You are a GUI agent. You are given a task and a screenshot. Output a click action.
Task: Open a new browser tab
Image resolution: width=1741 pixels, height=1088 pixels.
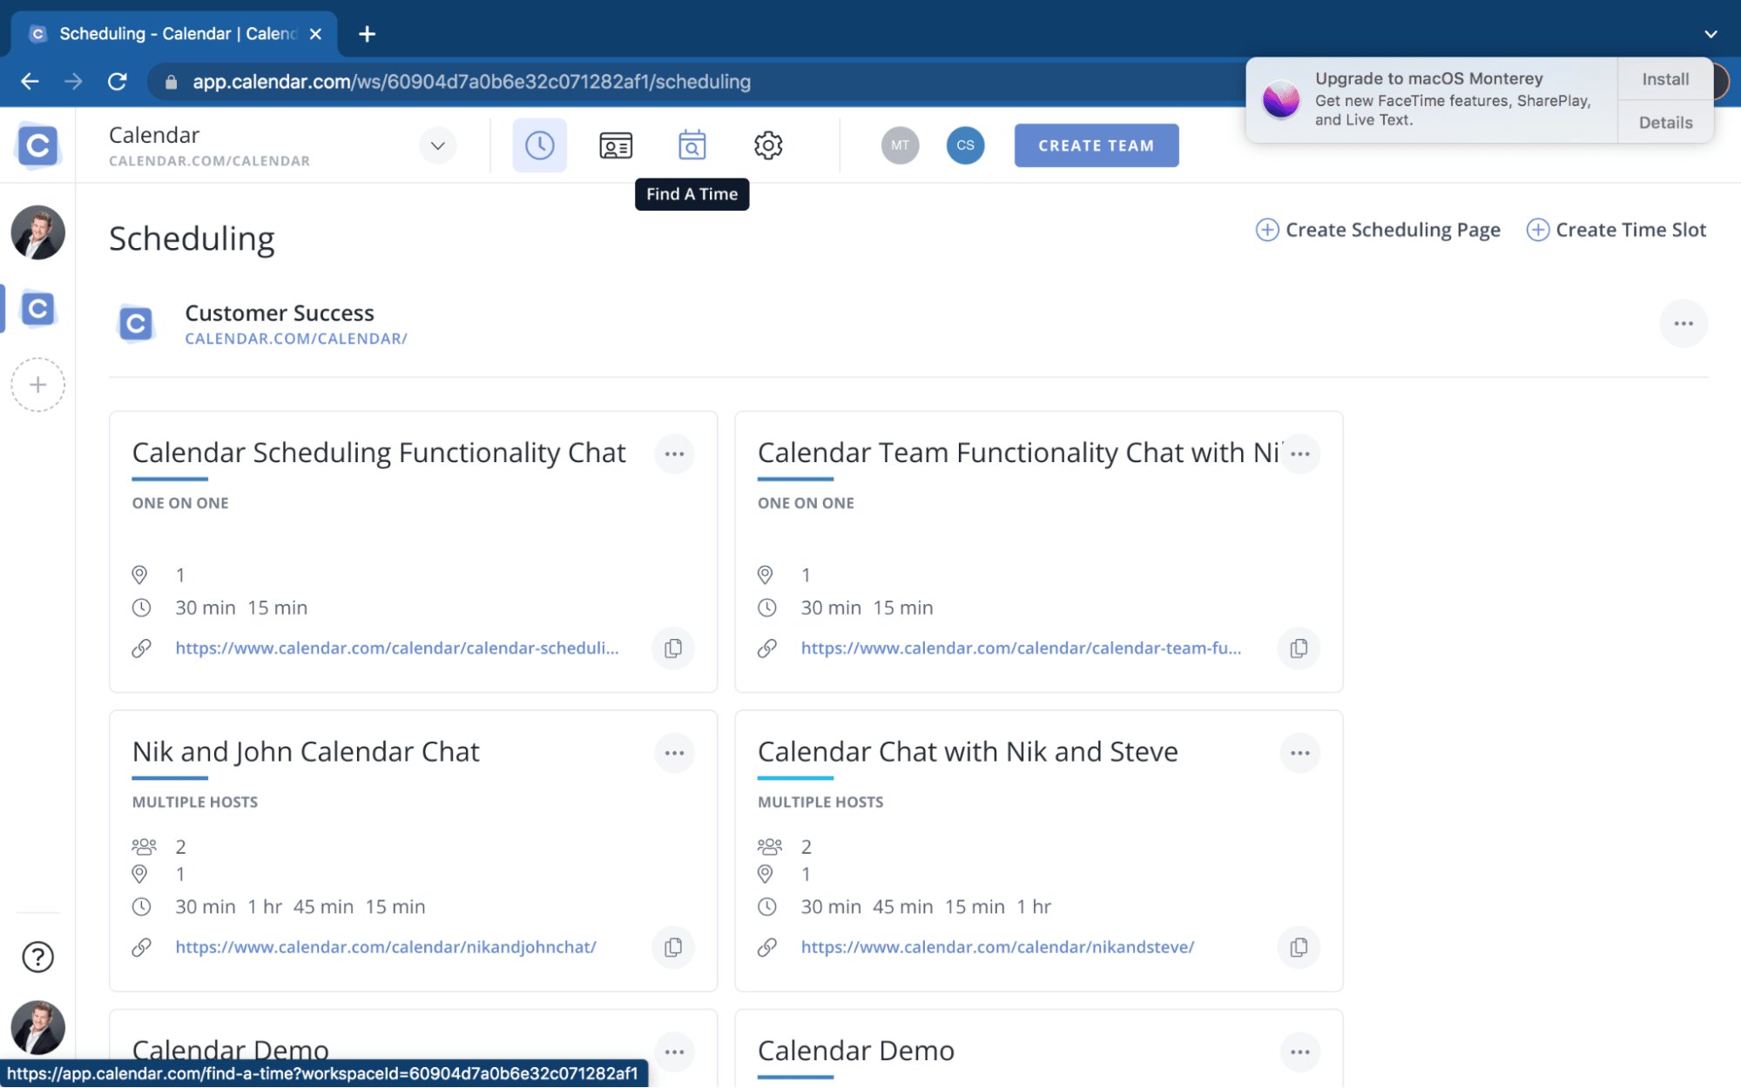point(367,34)
